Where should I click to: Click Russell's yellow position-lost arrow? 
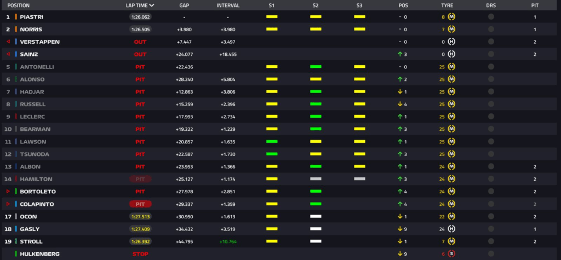(x=400, y=104)
